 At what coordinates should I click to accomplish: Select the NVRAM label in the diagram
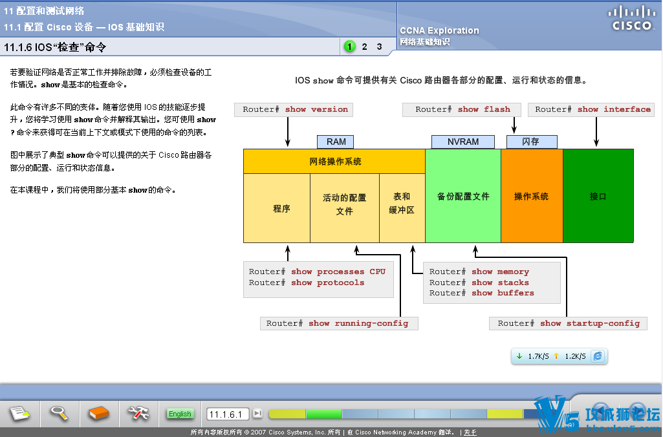463,142
